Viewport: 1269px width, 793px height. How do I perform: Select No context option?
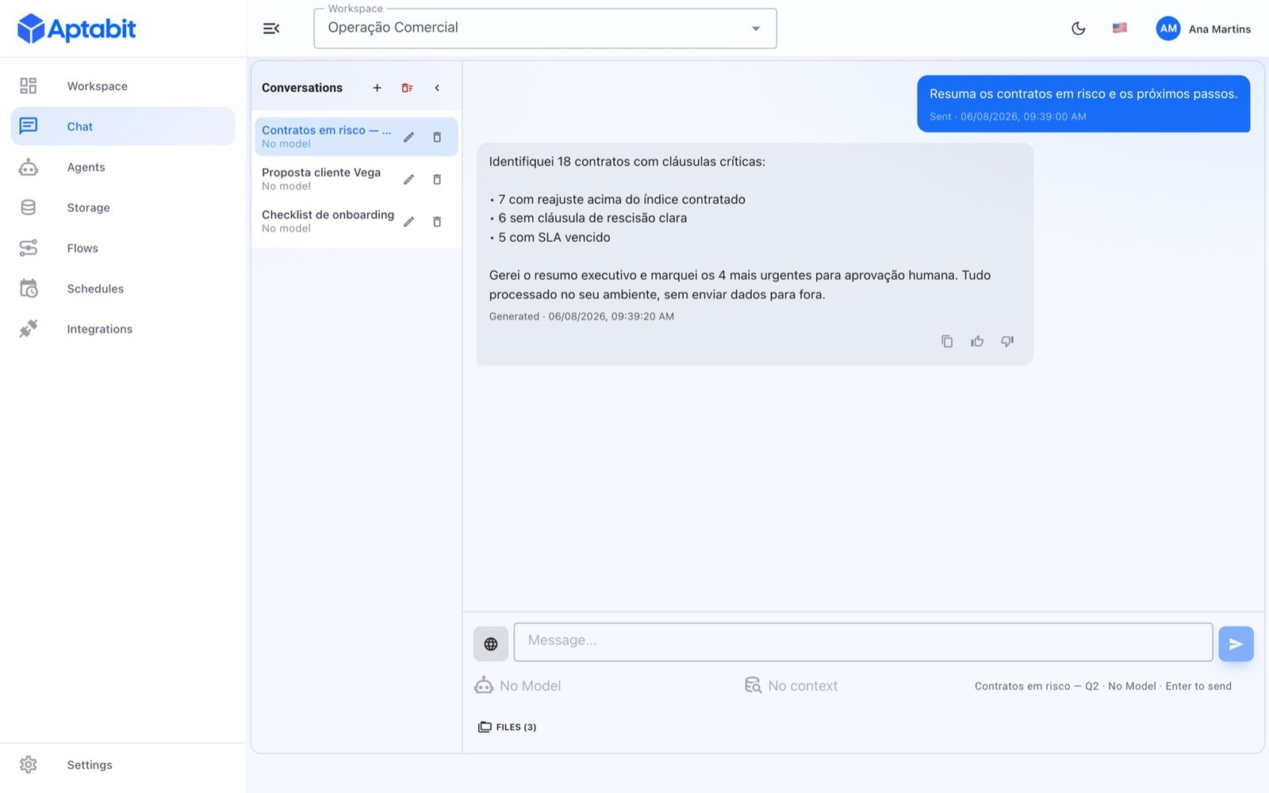pyautogui.click(x=791, y=686)
